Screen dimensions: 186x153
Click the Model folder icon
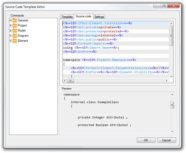[x=15, y=31]
